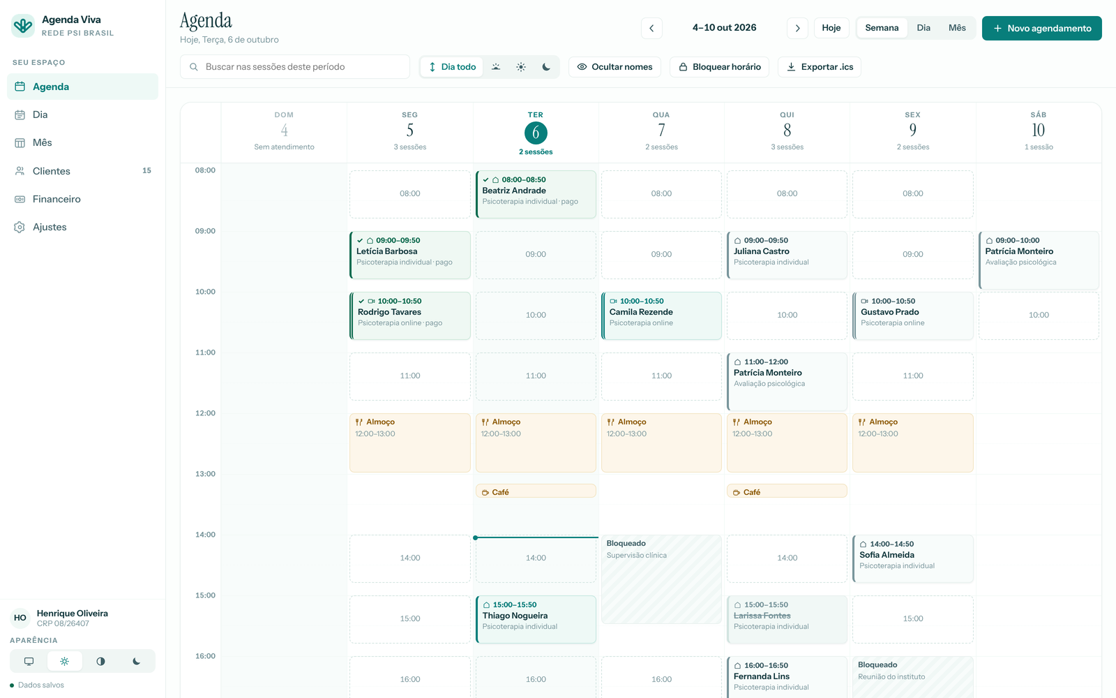Open Letícia Barbosa 09:00 session
The image size is (1116, 698).
coord(410,255)
